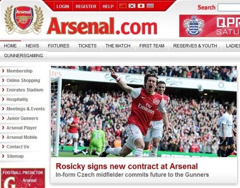Select the South Korean flag icon
This screenshot has height=188, width=240.
(132, 6)
